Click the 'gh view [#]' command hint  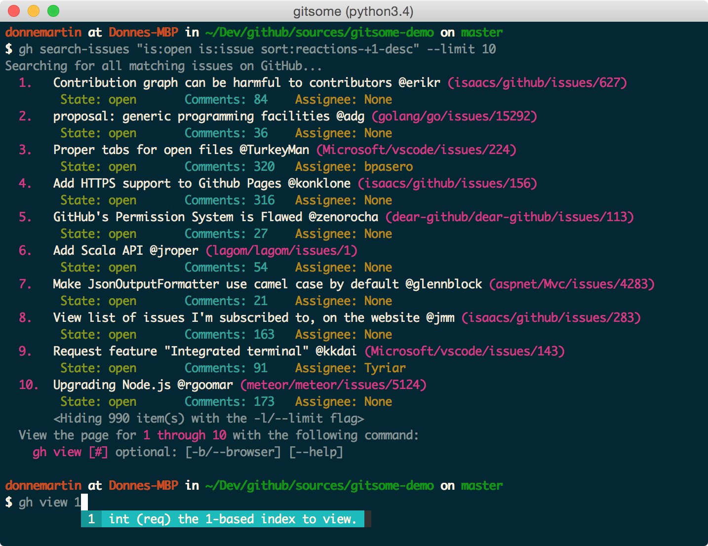pyautogui.click(x=70, y=452)
